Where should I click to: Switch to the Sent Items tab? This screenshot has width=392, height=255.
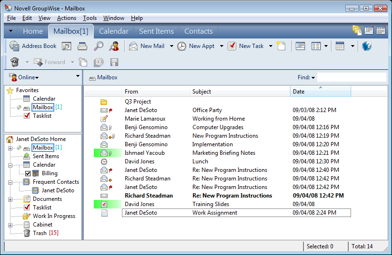pos(156,31)
